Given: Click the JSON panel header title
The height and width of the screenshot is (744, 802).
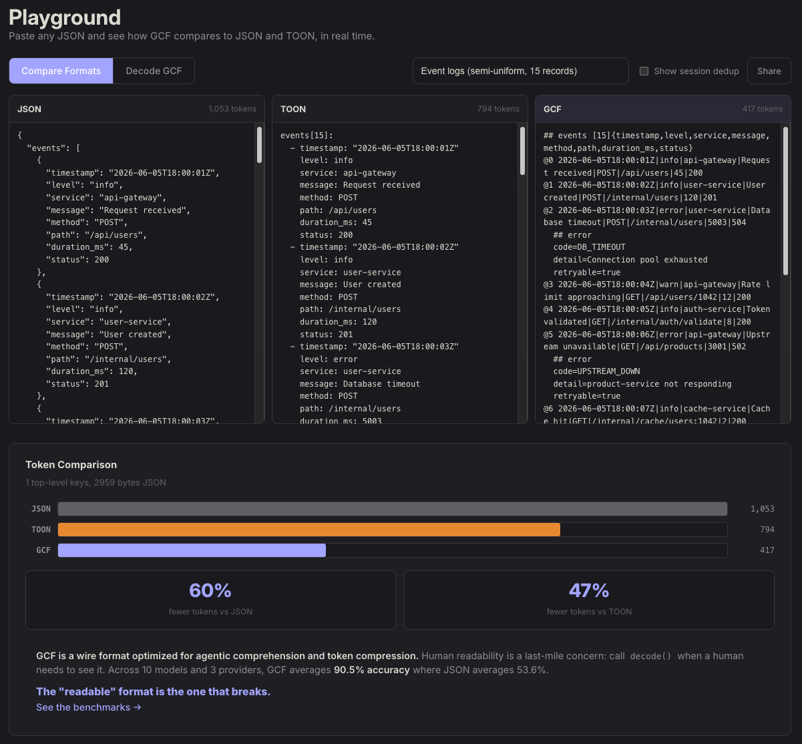Looking at the screenshot, I should click(29, 109).
